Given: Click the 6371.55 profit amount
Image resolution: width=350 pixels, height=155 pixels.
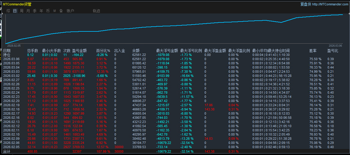Looking at the screenshot, I should coord(78,72).
